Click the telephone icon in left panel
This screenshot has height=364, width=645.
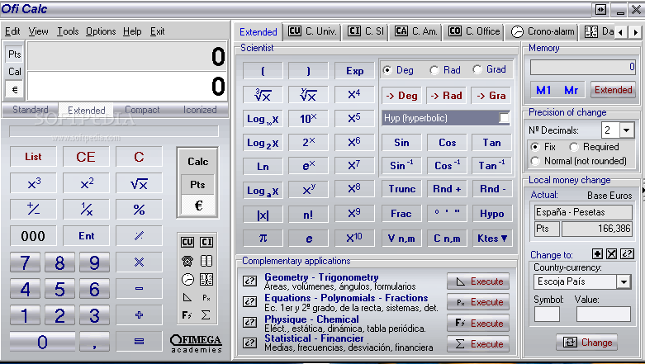187,261
